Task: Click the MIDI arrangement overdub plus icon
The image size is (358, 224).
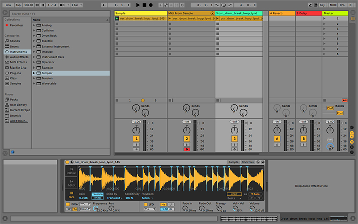Action: pyautogui.click(x=161, y=5)
